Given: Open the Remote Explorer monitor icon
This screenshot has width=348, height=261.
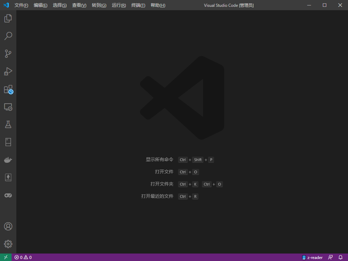Looking at the screenshot, I should click(8, 107).
